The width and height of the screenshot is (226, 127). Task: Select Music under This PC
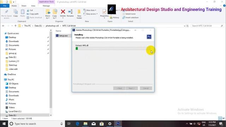[x=11, y=99]
